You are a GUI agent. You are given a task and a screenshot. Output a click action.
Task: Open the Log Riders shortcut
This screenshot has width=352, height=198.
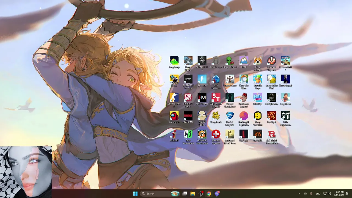[x=285, y=99]
